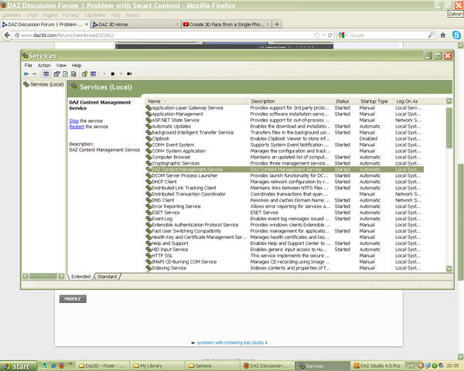The image size is (464, 371).
Task: Click the services list scrollbar thumb
Action: (x=449, y=128)
